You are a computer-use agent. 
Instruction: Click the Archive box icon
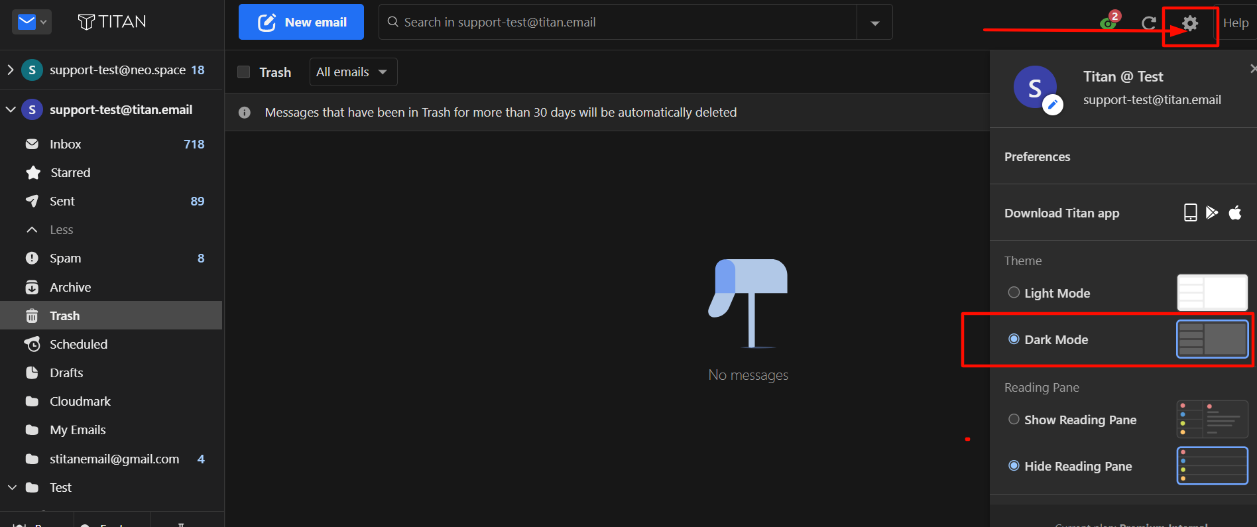point(32,287)
